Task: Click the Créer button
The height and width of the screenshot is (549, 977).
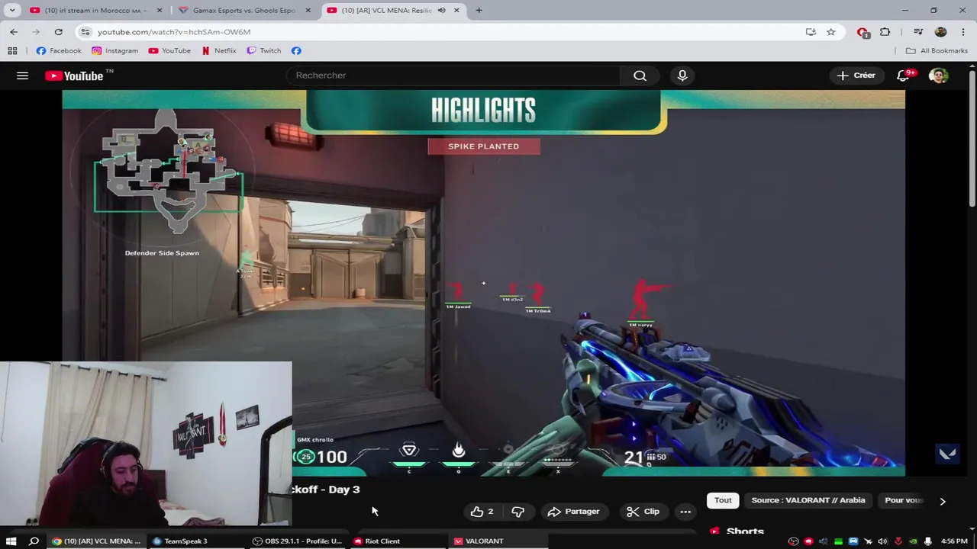Action: point(856,75)
